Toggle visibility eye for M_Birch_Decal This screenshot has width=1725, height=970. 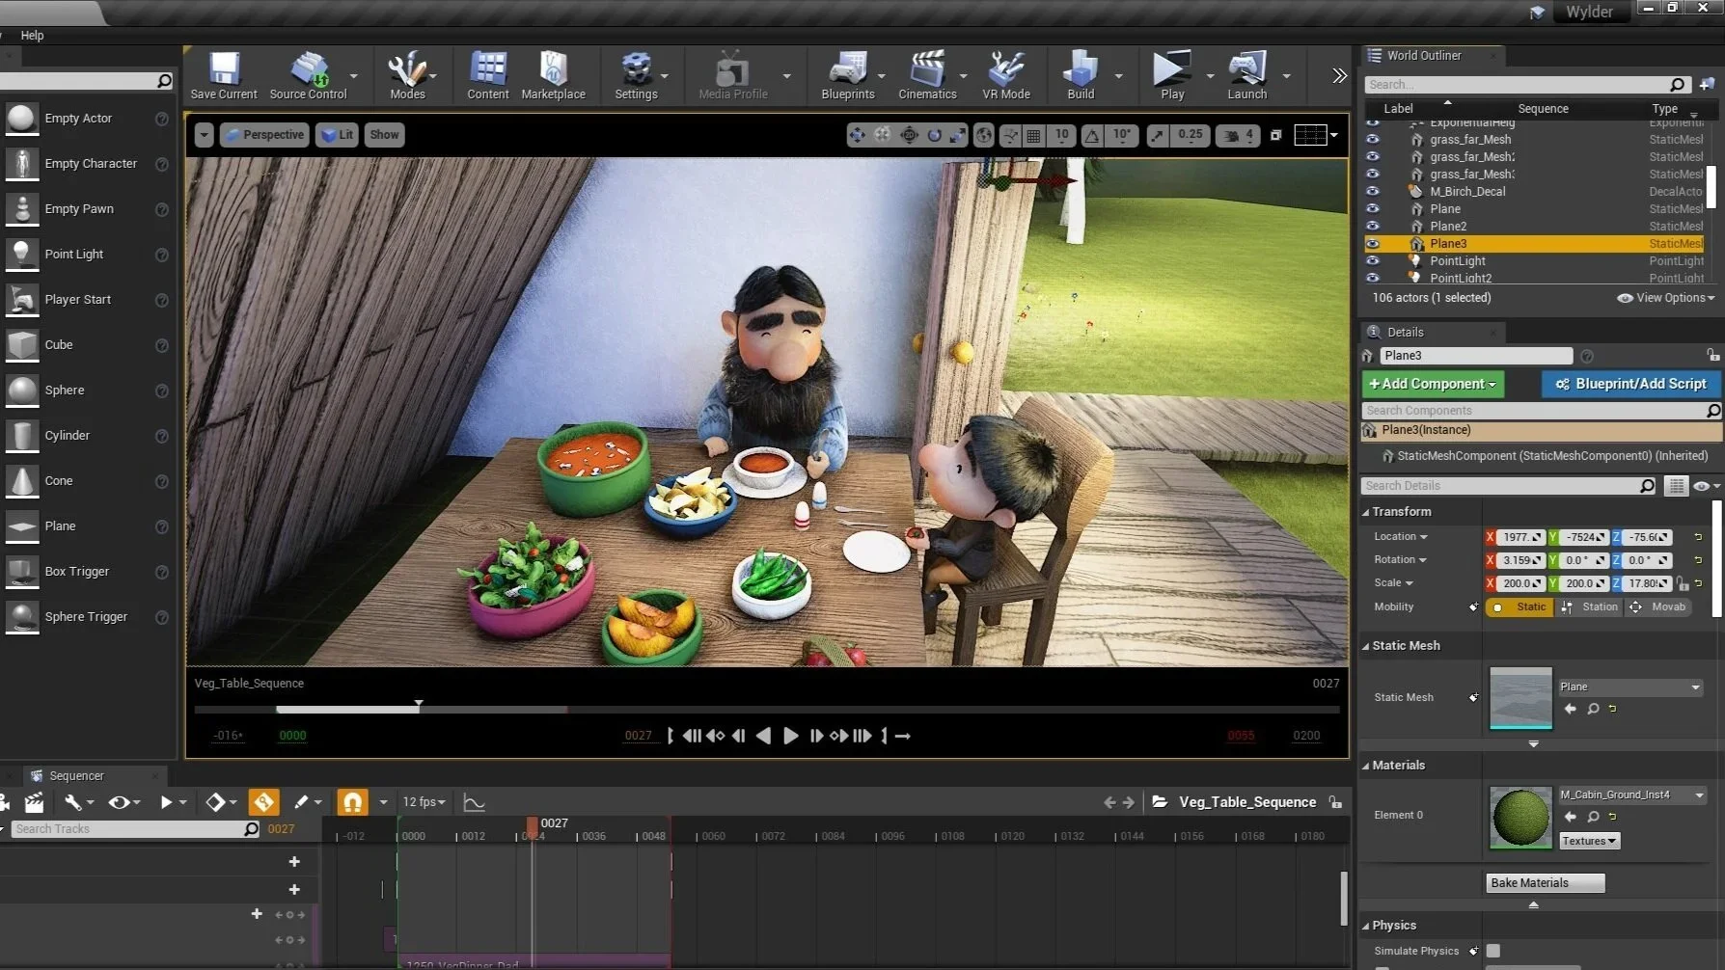tap(1373, 192)
